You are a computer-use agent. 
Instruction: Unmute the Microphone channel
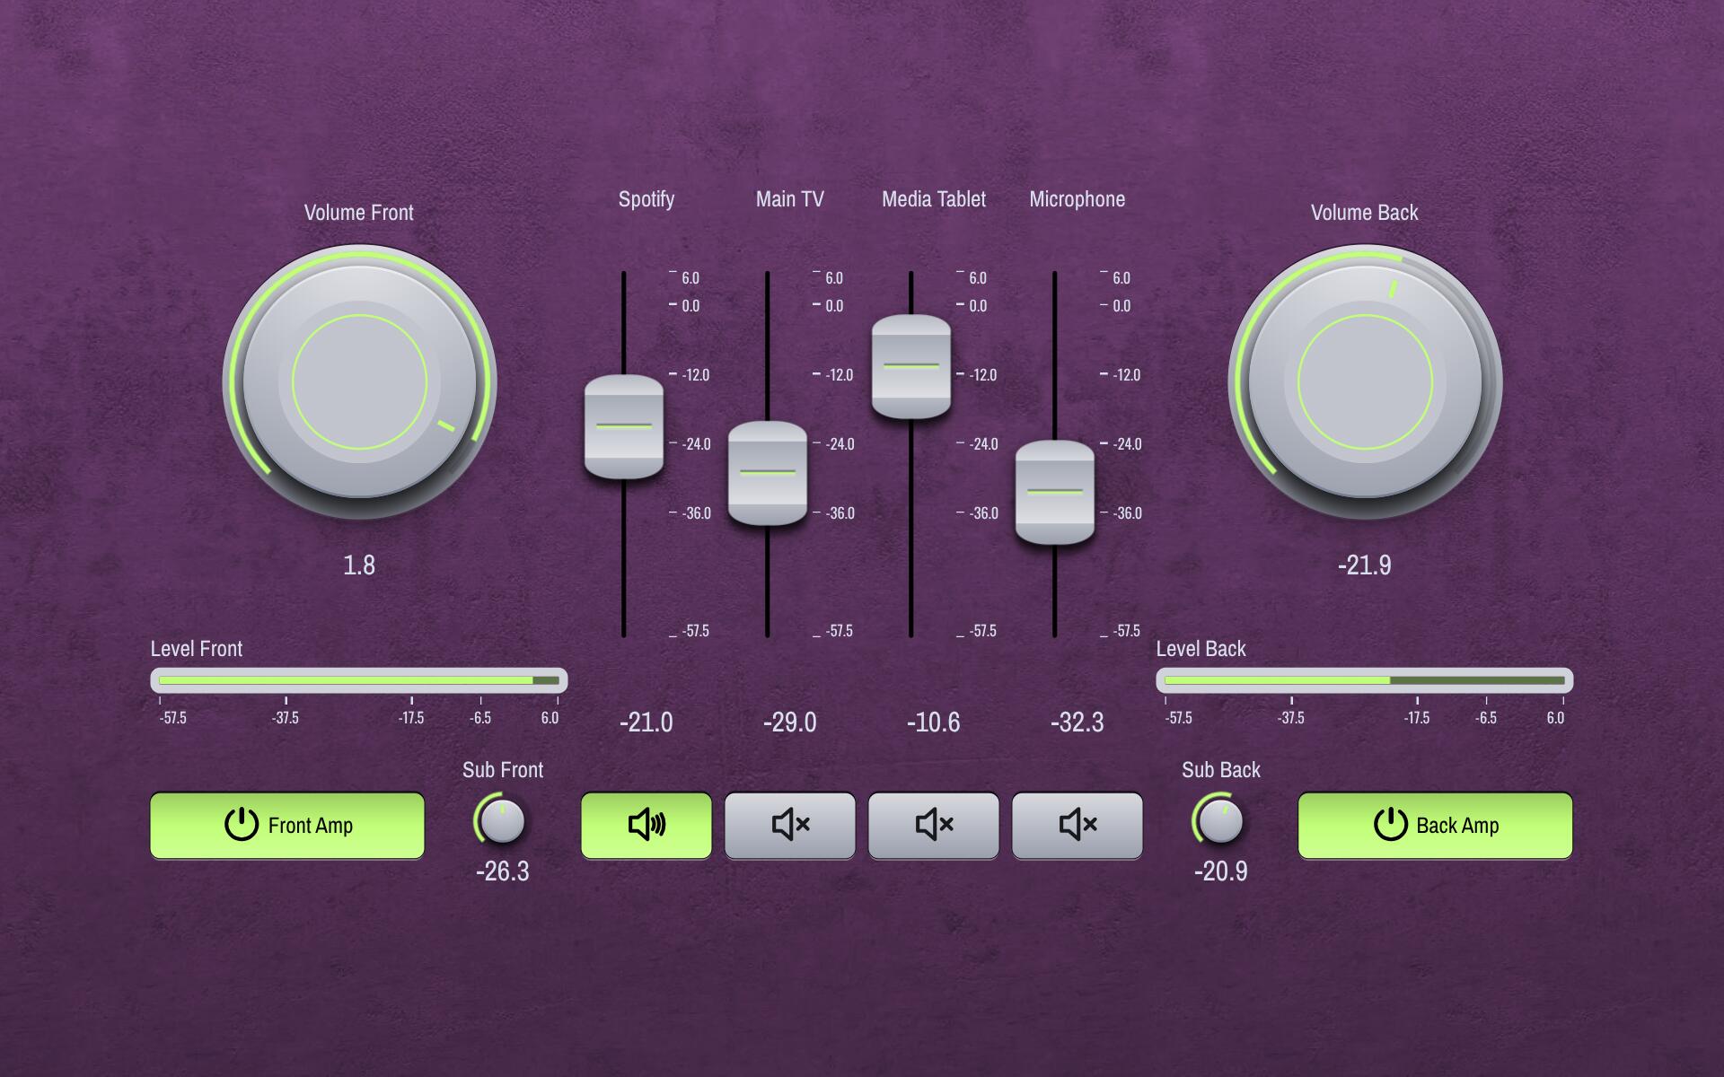1077,825
